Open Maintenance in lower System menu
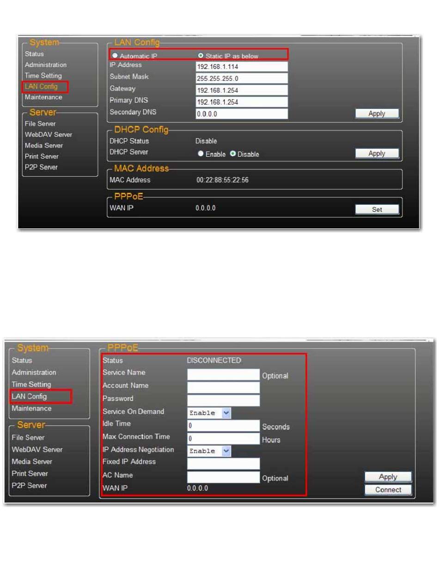Image resolution: width=439 pixels, height=577 pixels. pyautogui.click(x=32, y=408)
